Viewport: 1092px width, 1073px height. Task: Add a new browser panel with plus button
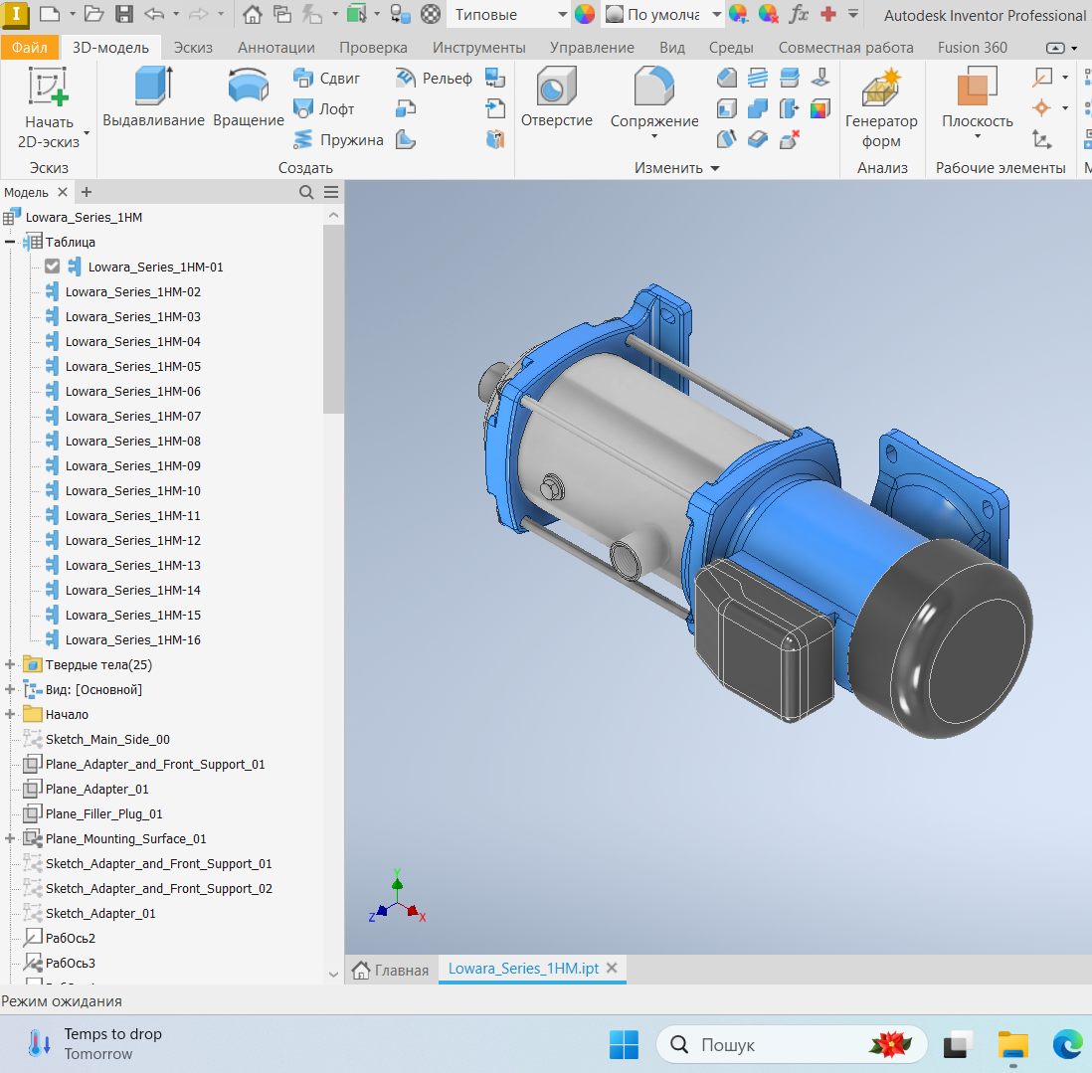pyautogui.click(x=87, y=192)
